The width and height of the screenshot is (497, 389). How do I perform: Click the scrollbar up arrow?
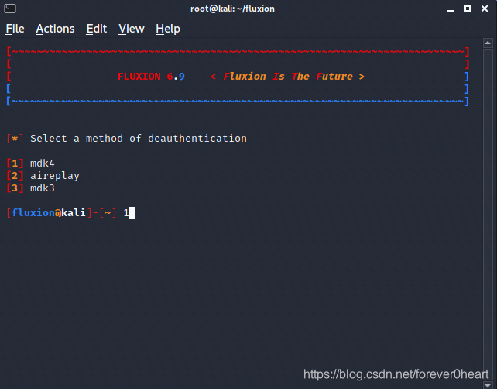tap(488, 43)
